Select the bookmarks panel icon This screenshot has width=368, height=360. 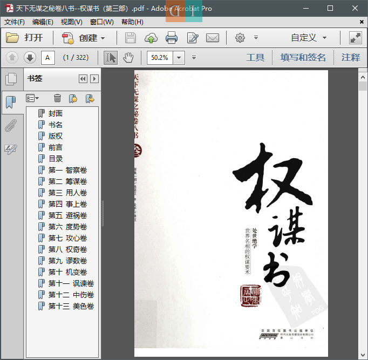pos(11,102)
